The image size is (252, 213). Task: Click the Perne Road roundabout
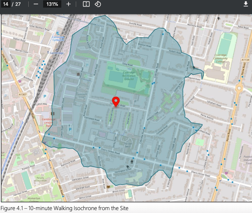tap(239, 88)
